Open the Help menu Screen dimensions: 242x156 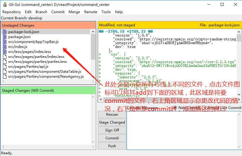click(119, 12)
